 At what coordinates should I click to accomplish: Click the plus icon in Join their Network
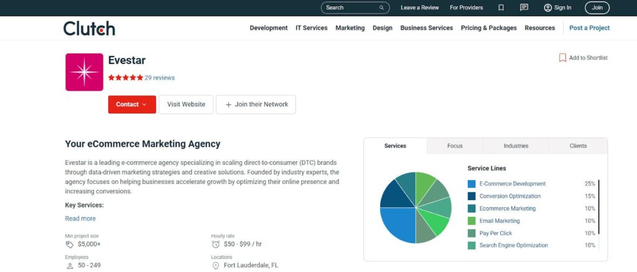[228, 104]
